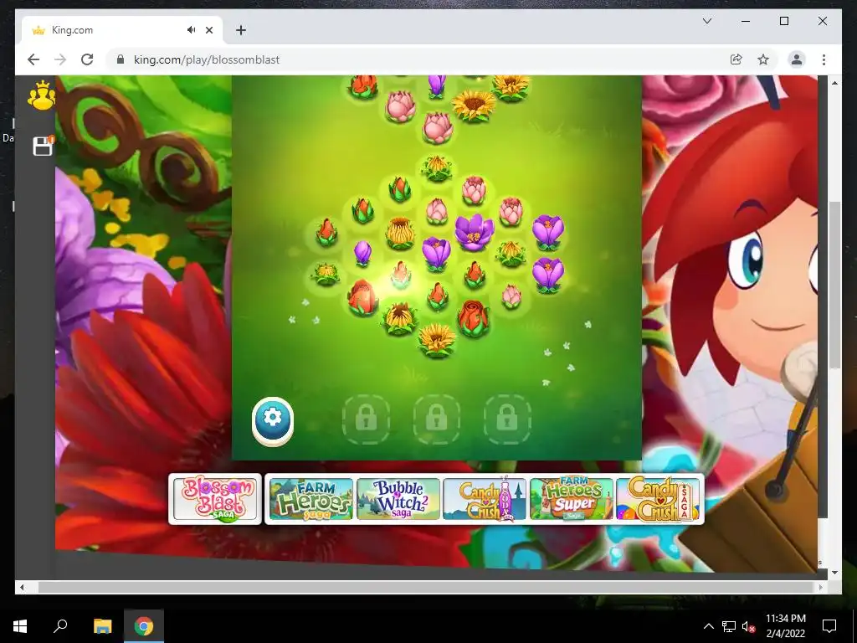Open the Windows Start menu
Viewport: 857px width, 643px height.
pyautogui.click(x=20, y=626)
